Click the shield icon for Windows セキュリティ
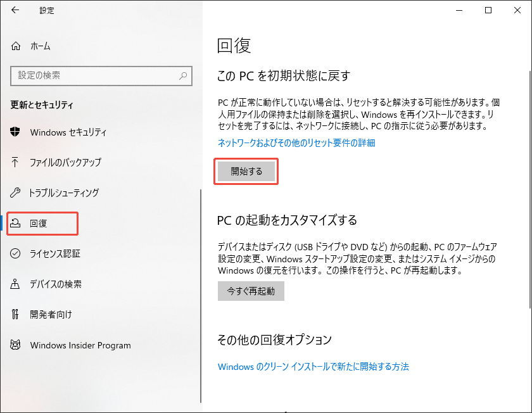This screenshot has width=532, height=413. click(15, 132)
